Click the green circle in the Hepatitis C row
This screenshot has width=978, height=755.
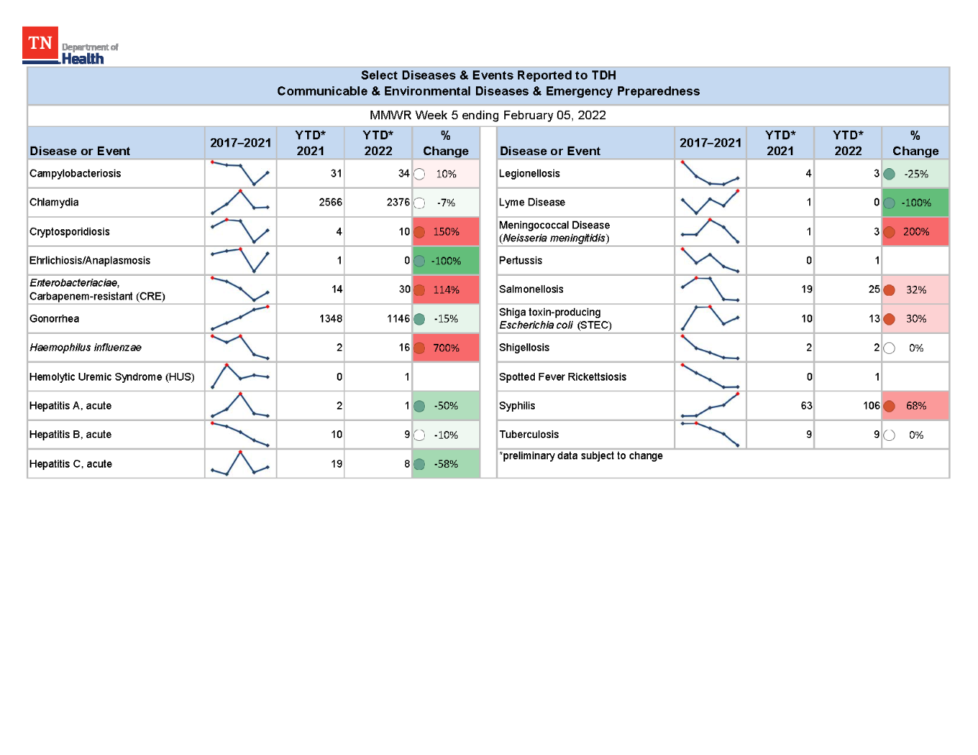click(x=419, y=464)
